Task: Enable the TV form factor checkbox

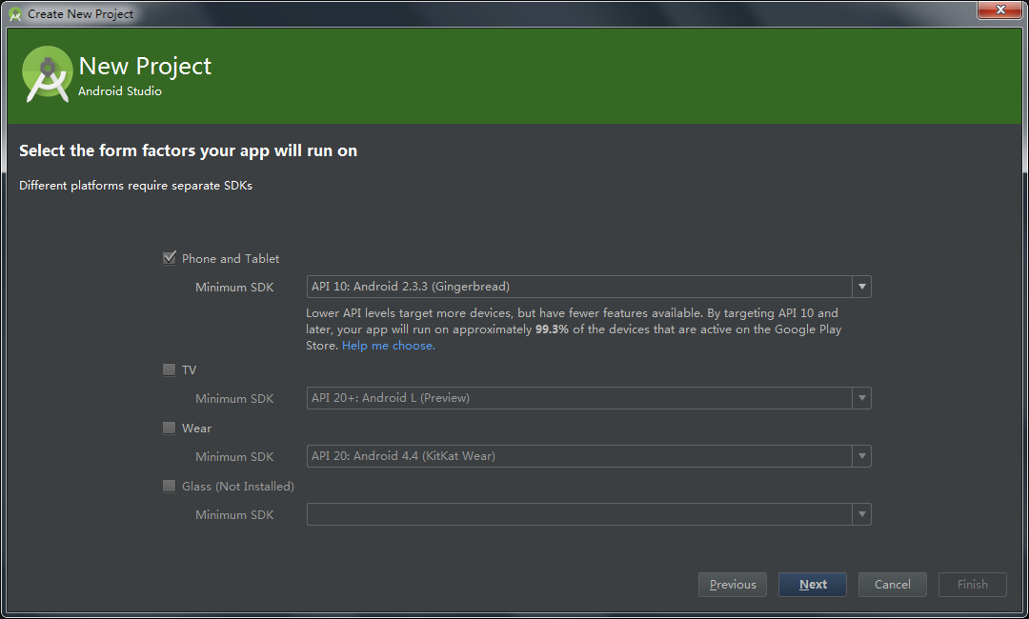Action: tap(170, 369)
